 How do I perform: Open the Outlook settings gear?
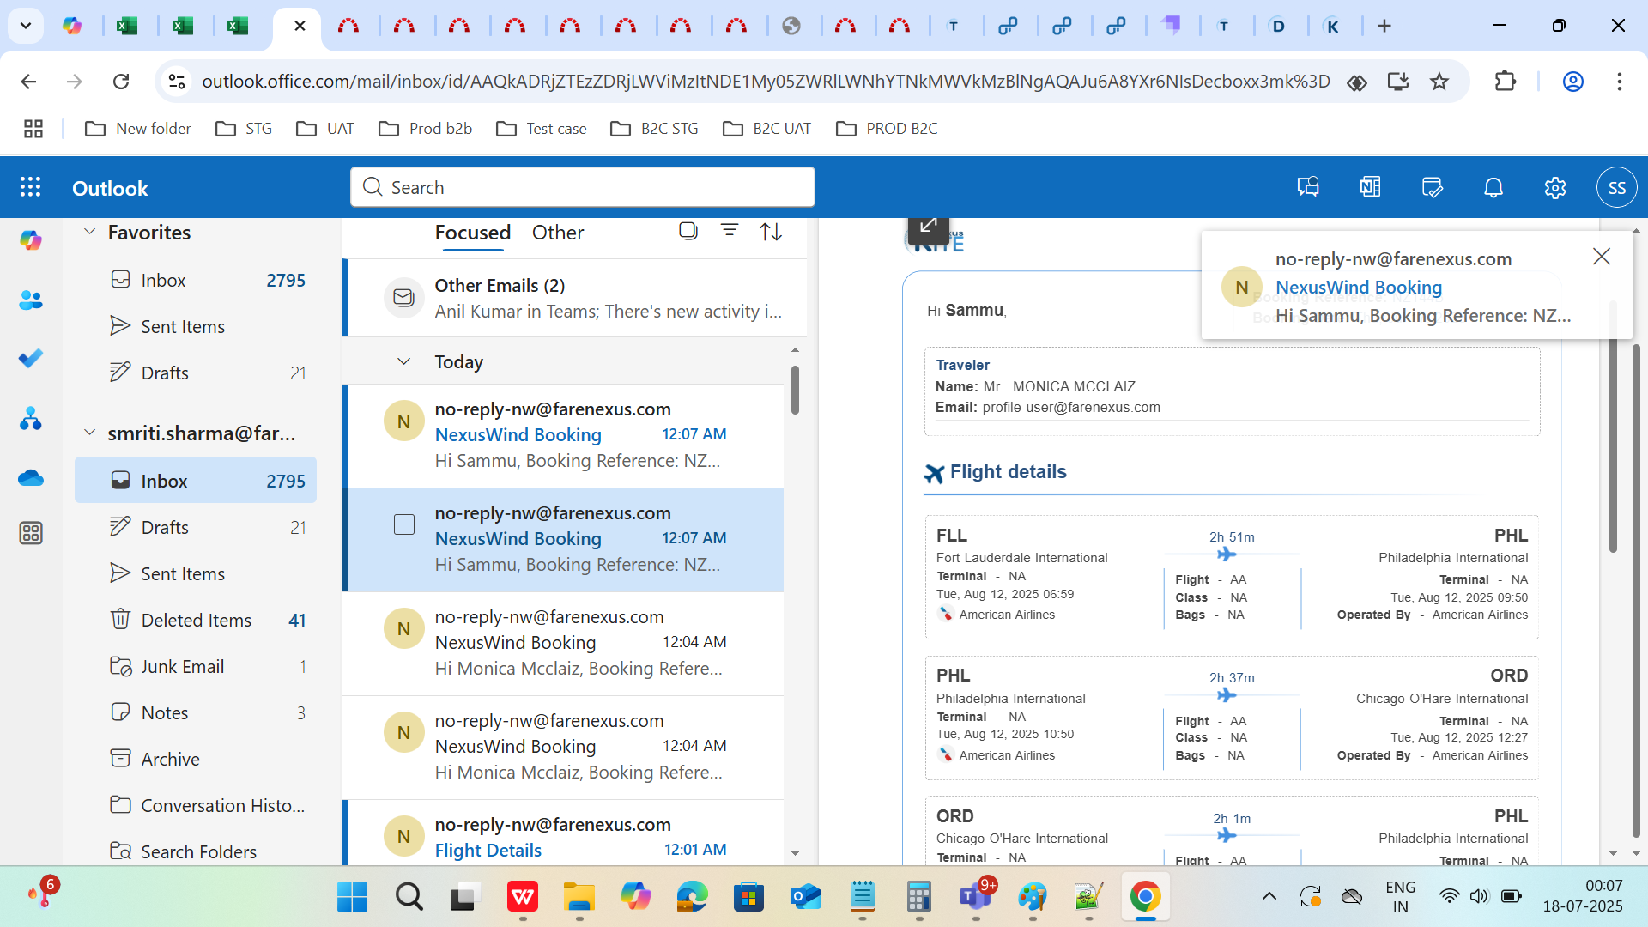1555,187
